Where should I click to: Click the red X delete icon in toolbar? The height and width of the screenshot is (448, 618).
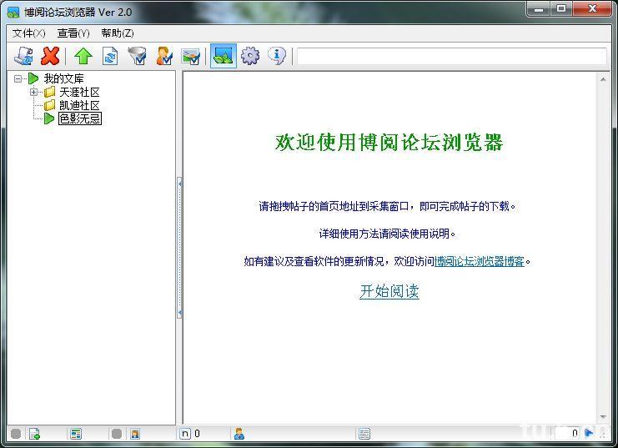click(x=50, y=56)
